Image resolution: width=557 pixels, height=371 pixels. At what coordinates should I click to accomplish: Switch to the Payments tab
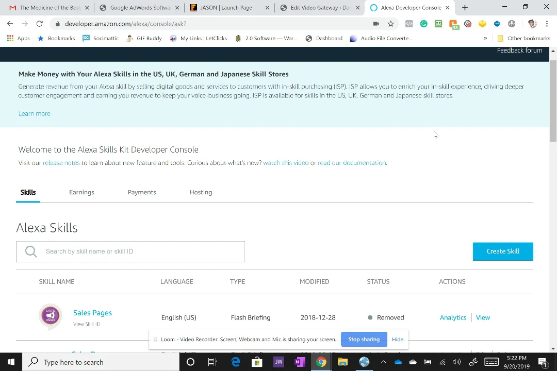(142, 192)
